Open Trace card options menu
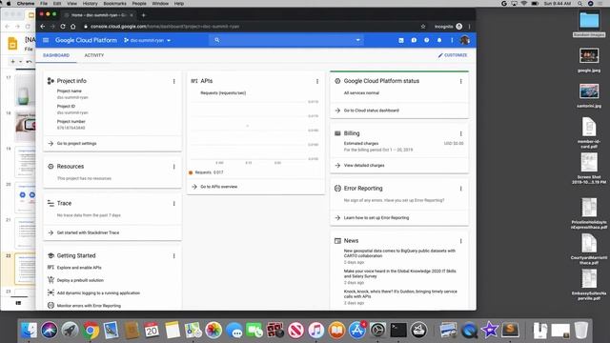 click(173, 203)
